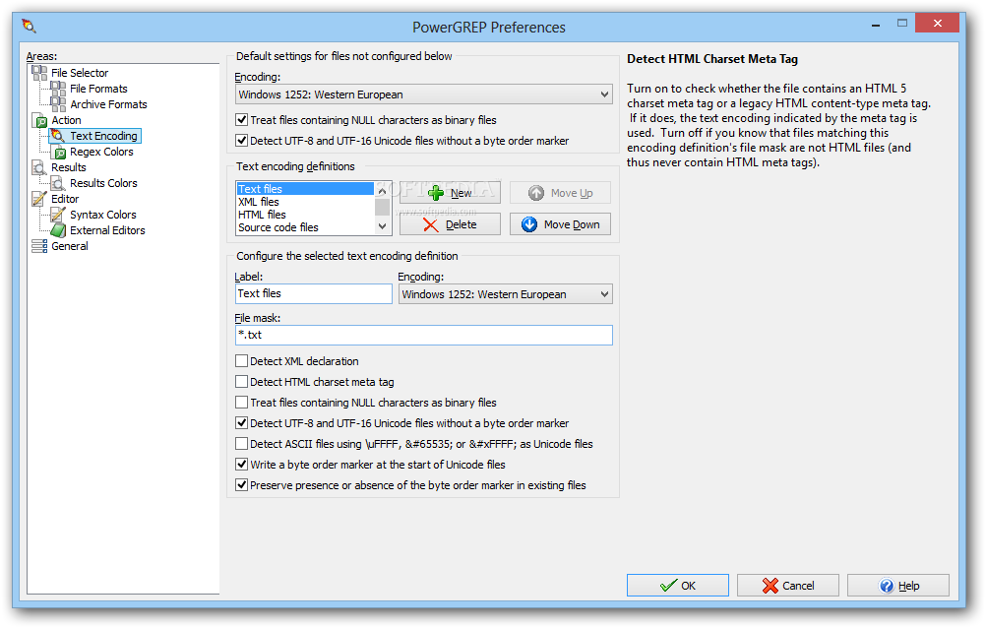Select File Formats in Areas tree
Image resolution: width=986 pixels, height=628 pixels.
(x=98, y=89)
